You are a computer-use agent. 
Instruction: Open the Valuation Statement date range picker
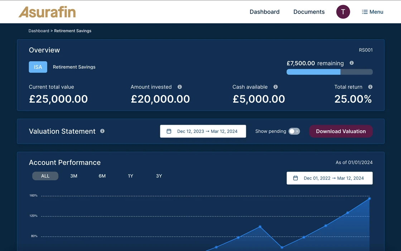(x=203, y=131)
